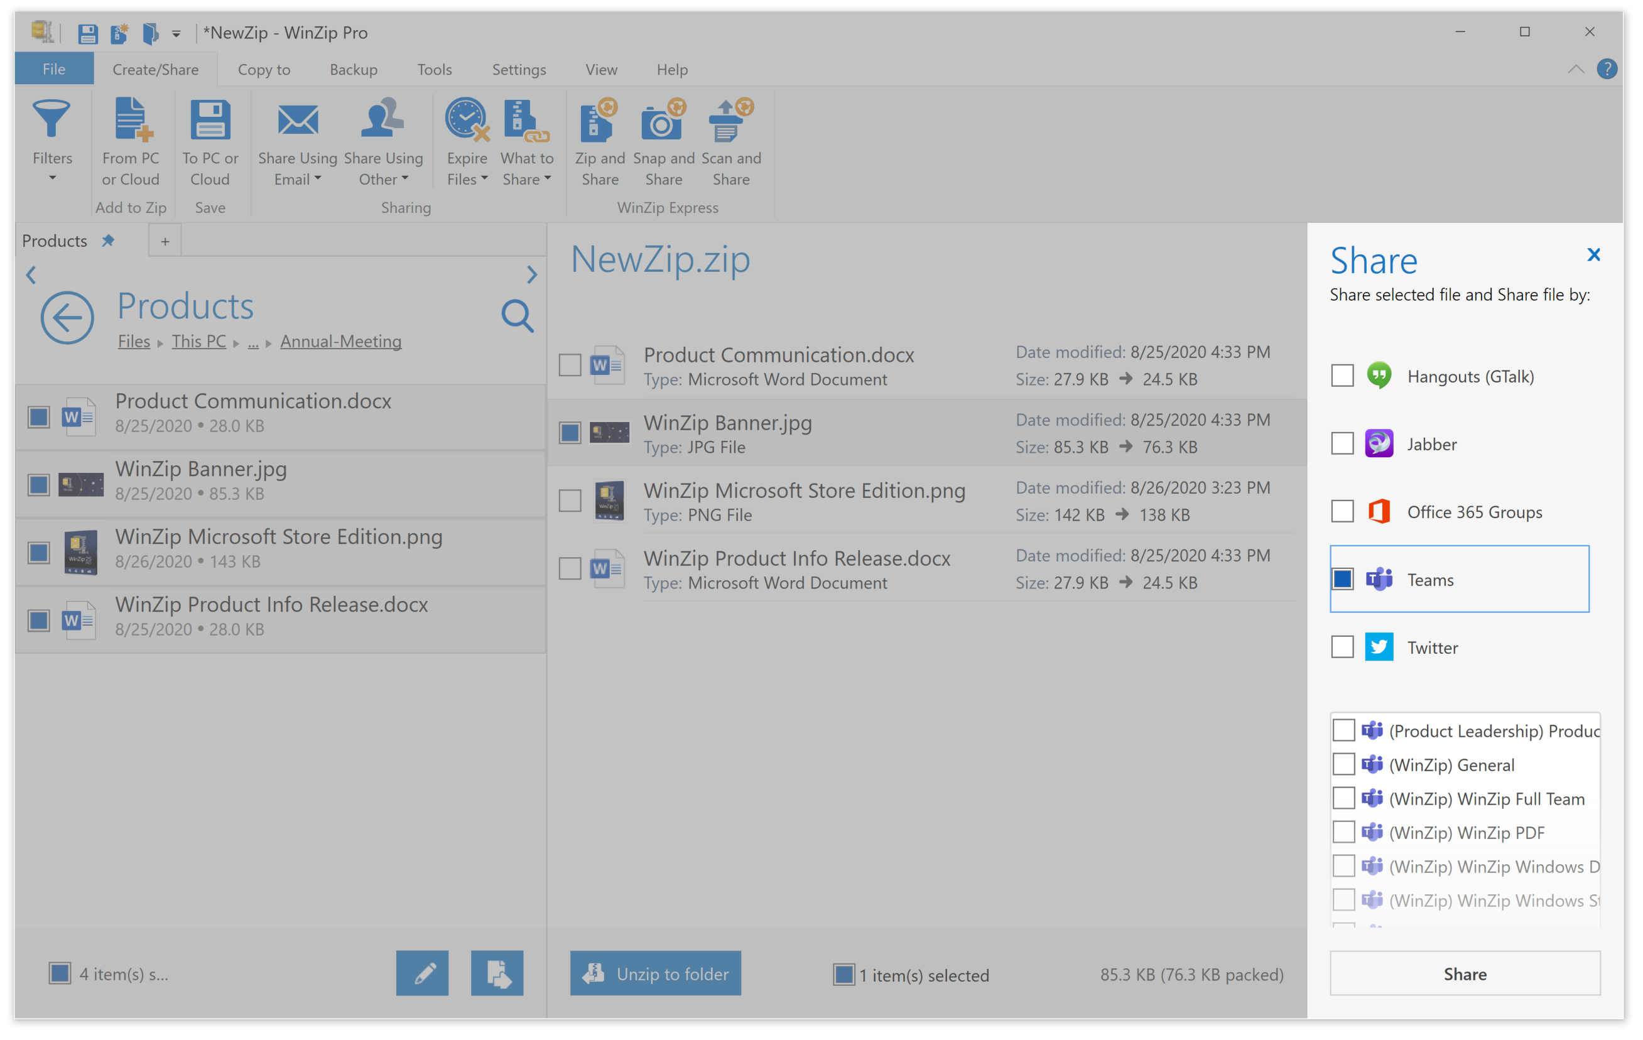Click the Save icon in quick access toolbar
The image size is (1643, 1040).
click(x=87, y=33)
